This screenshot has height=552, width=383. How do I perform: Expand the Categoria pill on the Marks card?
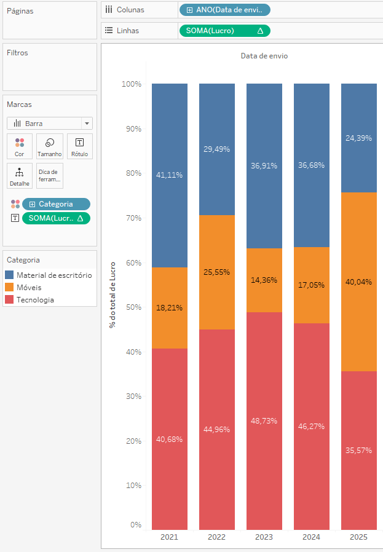point(32,204)
